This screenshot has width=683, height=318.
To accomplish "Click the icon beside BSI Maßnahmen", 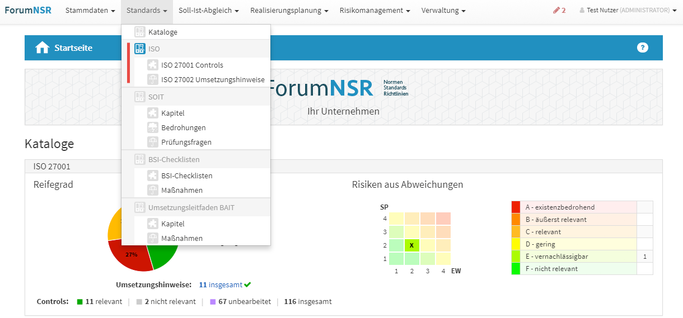I will pos(153,190).
